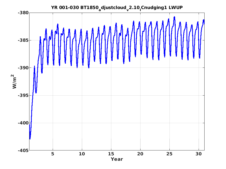The height and width of the screenshot is (169, 226).
Task: Click the y-axis tick label -400
Action: tap(23, 123)
